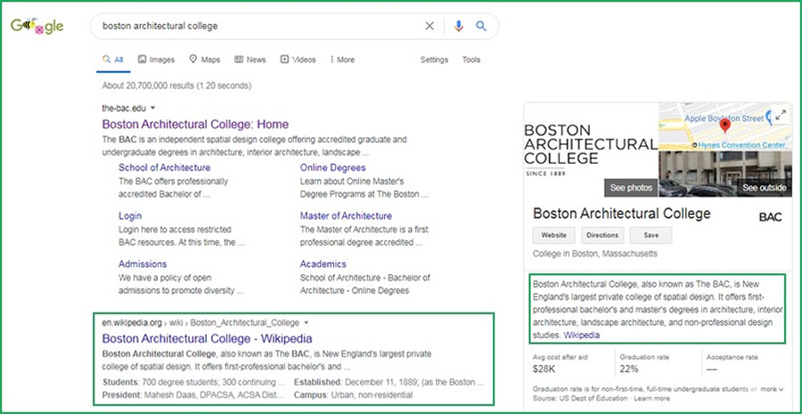Image resolution: width=802 pixels, height=414 pixels.
Task: Open Boston Architectural College - Wikipedia result
Action: coord(207,338)
